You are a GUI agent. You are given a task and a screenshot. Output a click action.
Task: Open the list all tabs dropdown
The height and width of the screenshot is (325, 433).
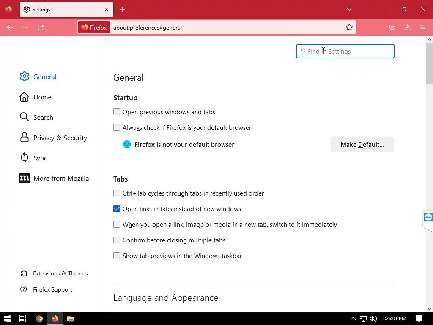[349, 9]
